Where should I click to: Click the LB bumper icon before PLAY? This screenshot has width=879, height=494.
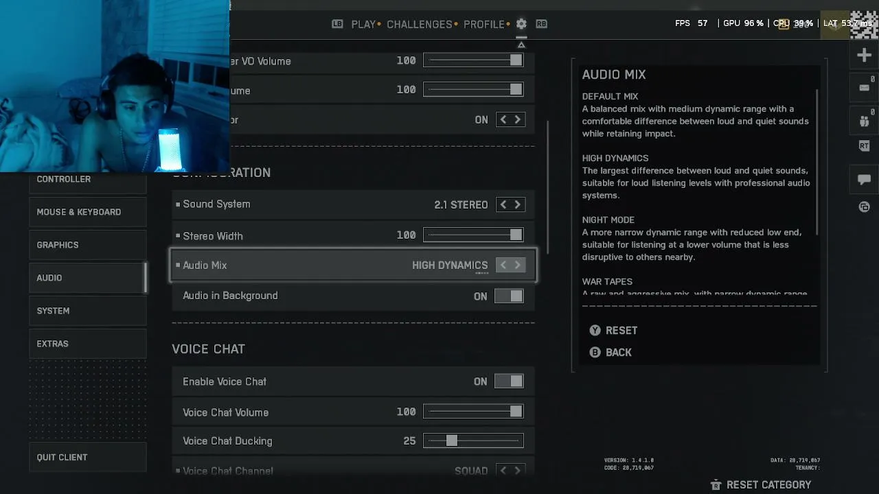[x=337, y=24]
